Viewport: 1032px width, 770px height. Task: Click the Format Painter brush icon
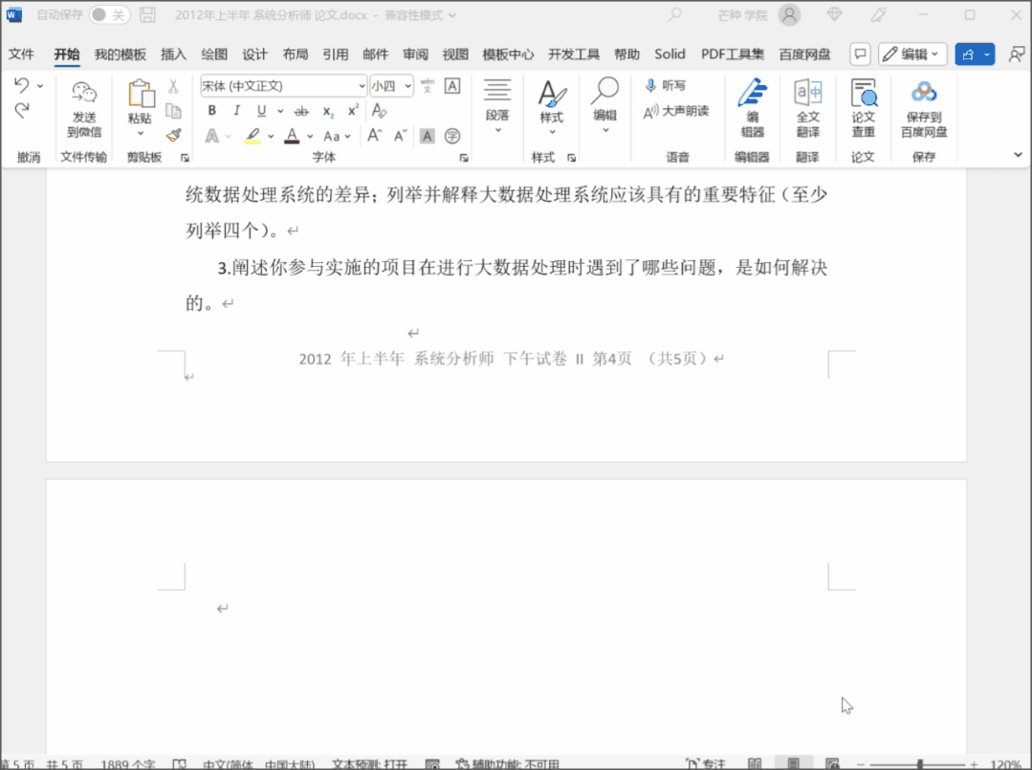(x=173, y=136)
